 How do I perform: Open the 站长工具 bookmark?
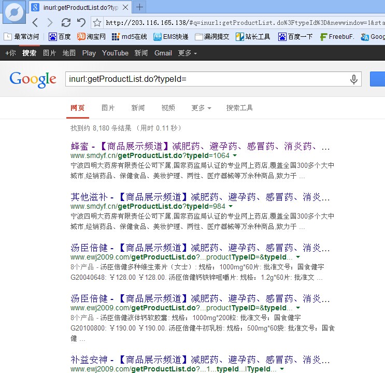tap(253, 37)
